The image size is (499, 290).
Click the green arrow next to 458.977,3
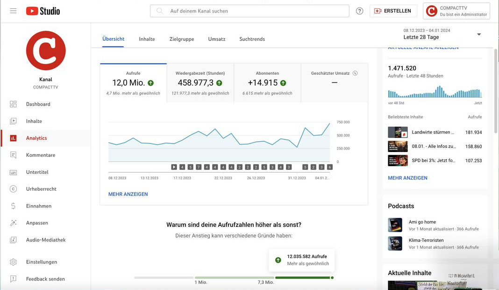coord(219,83)
